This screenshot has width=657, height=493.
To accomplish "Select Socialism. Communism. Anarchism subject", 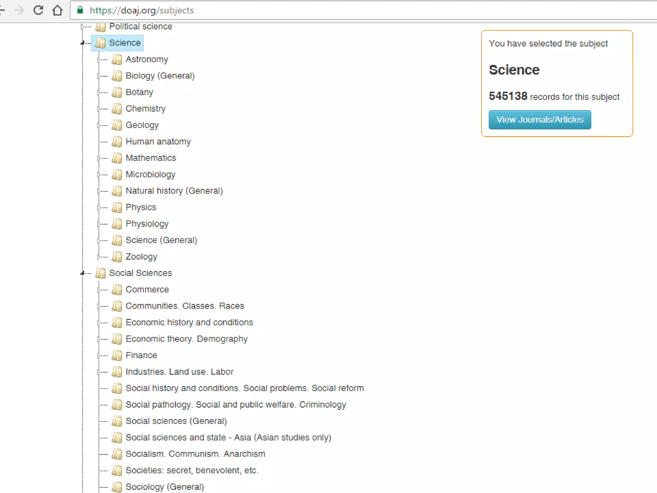I will (x=195, y=454).
